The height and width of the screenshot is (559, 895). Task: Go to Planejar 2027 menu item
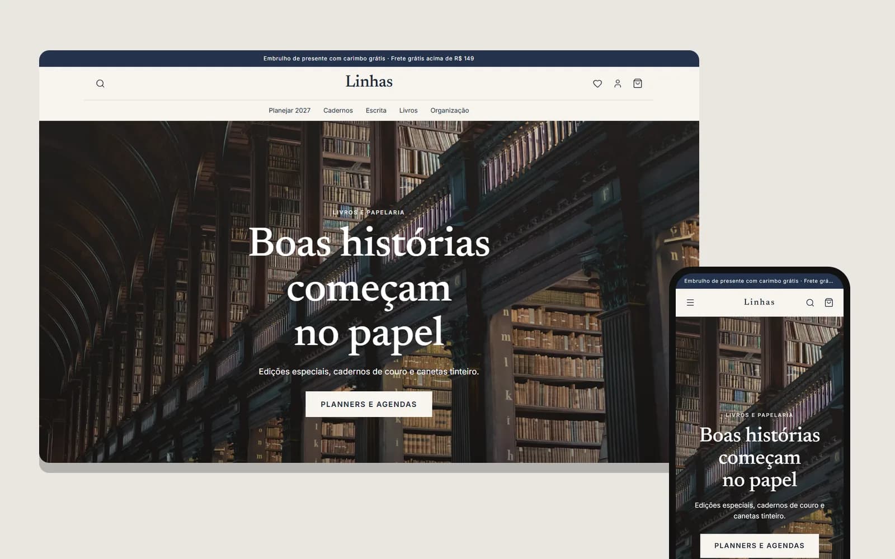click(290, 110)
